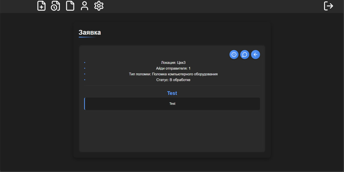Click the "Тип поломки" line
Viewport: 344px width, 172px height.
173,74
